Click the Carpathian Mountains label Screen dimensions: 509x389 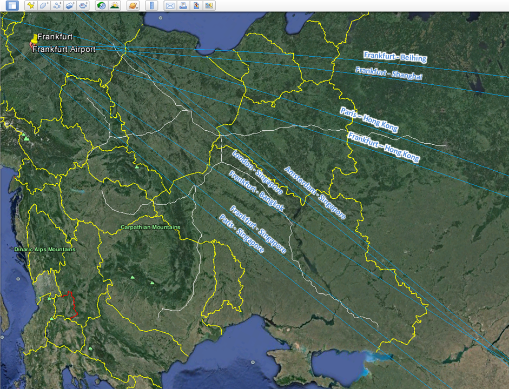click(150, 227)
